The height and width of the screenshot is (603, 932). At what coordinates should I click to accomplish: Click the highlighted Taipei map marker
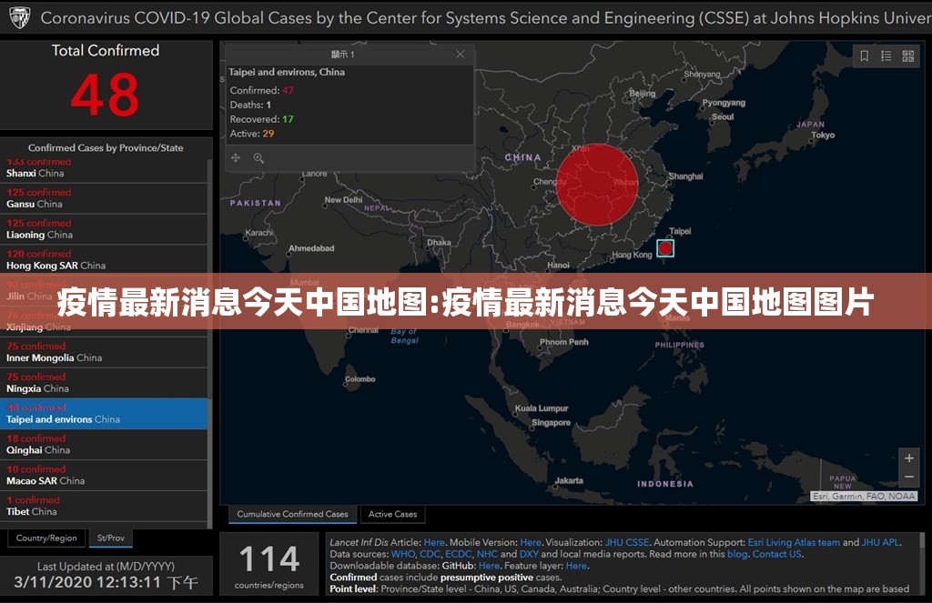665,248
